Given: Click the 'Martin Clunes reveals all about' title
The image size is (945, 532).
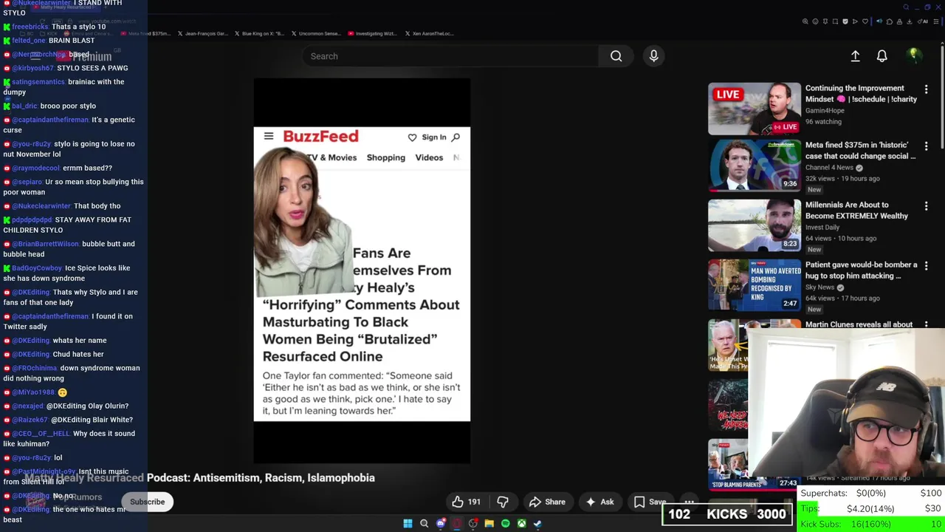Looking at the screenshot, I should coord(859,324).
